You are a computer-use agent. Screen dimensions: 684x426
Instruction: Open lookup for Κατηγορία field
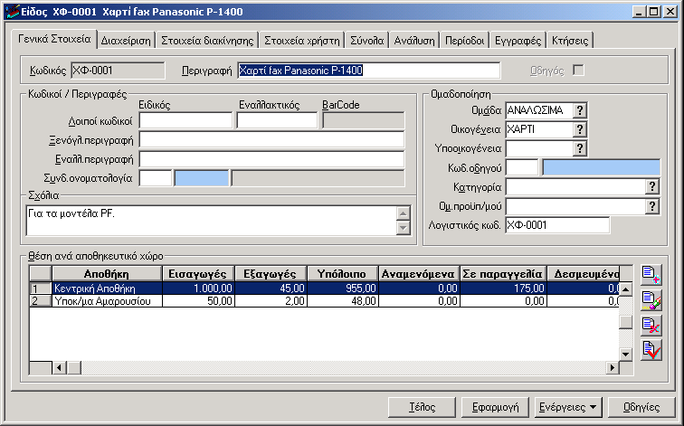click(652, 187)
